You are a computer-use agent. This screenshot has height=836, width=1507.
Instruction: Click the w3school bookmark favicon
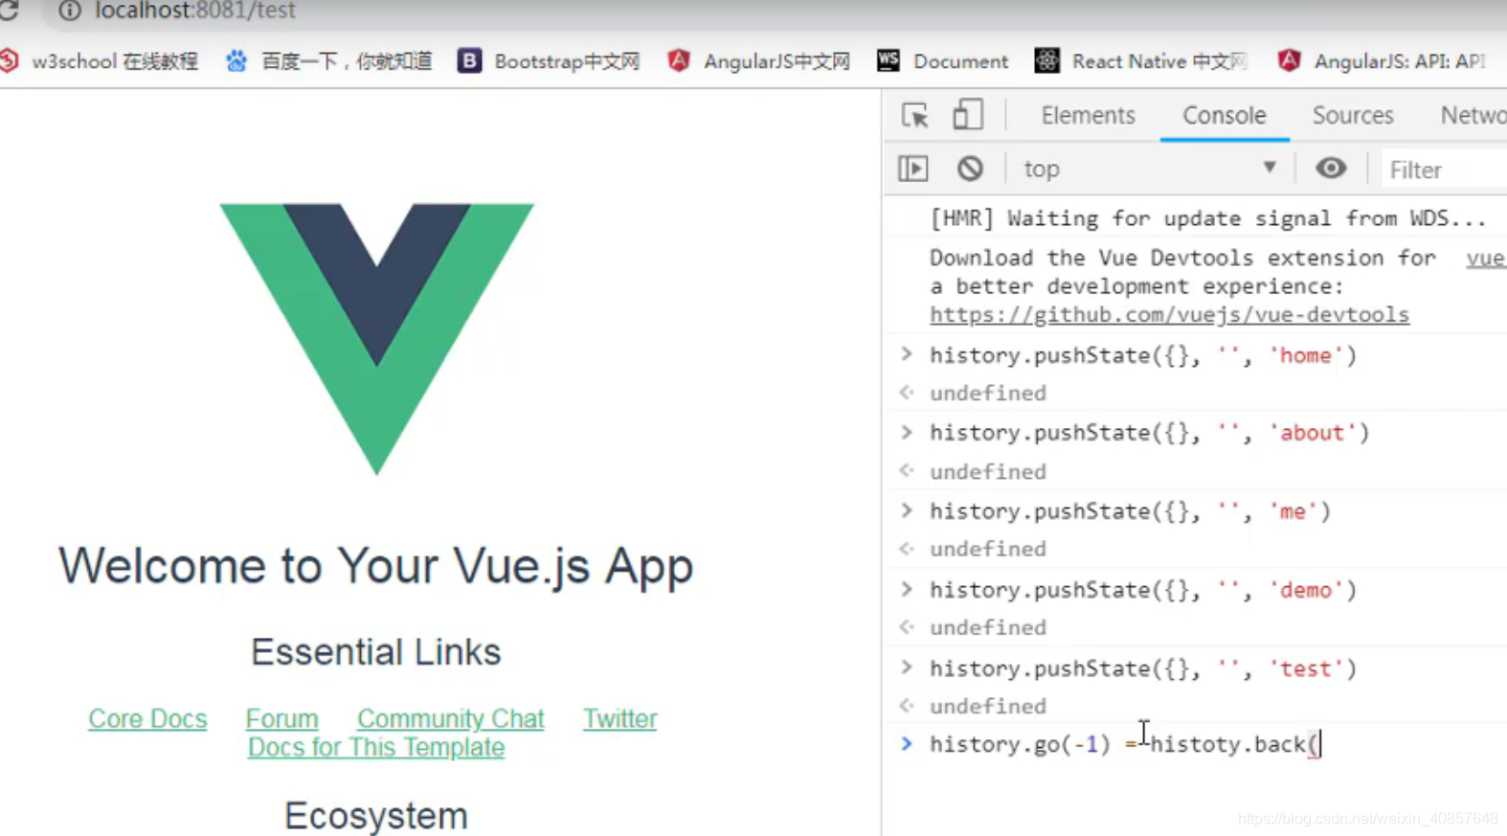click(x=10, y=60)
